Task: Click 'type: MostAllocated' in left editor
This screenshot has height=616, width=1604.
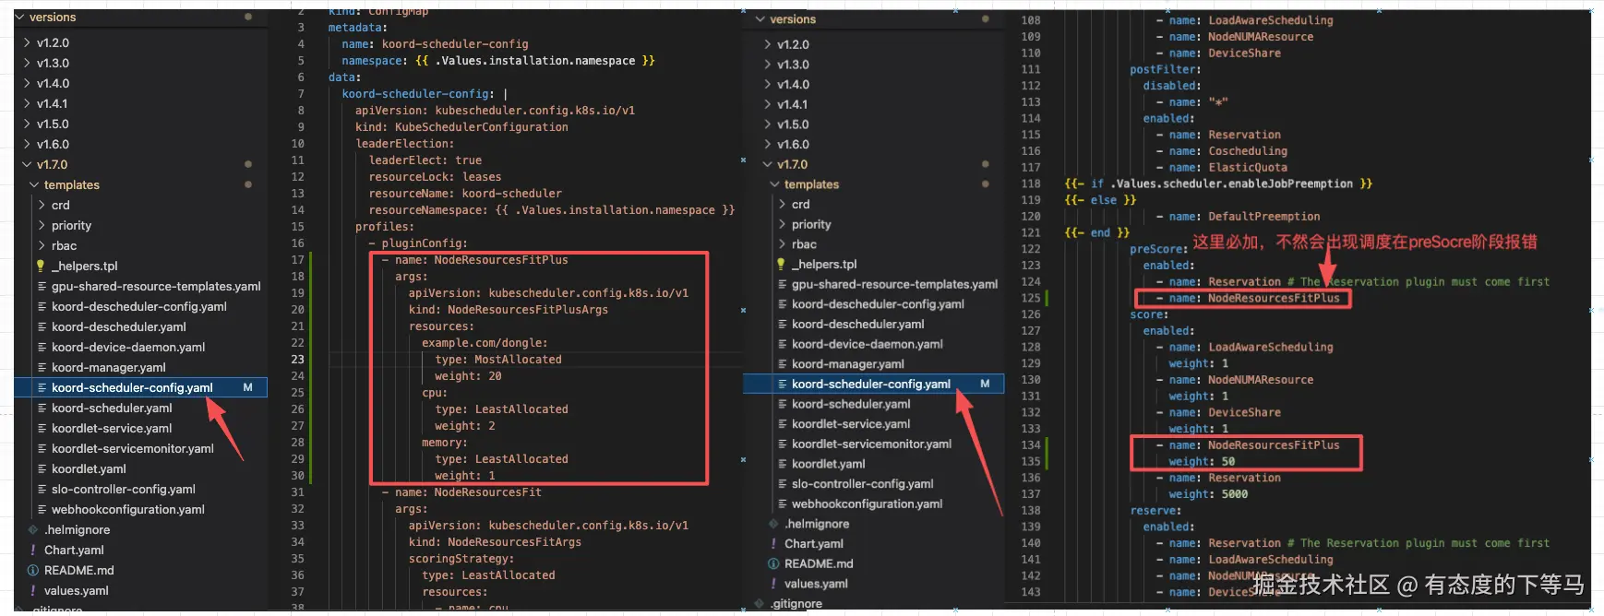Action: 498,360
